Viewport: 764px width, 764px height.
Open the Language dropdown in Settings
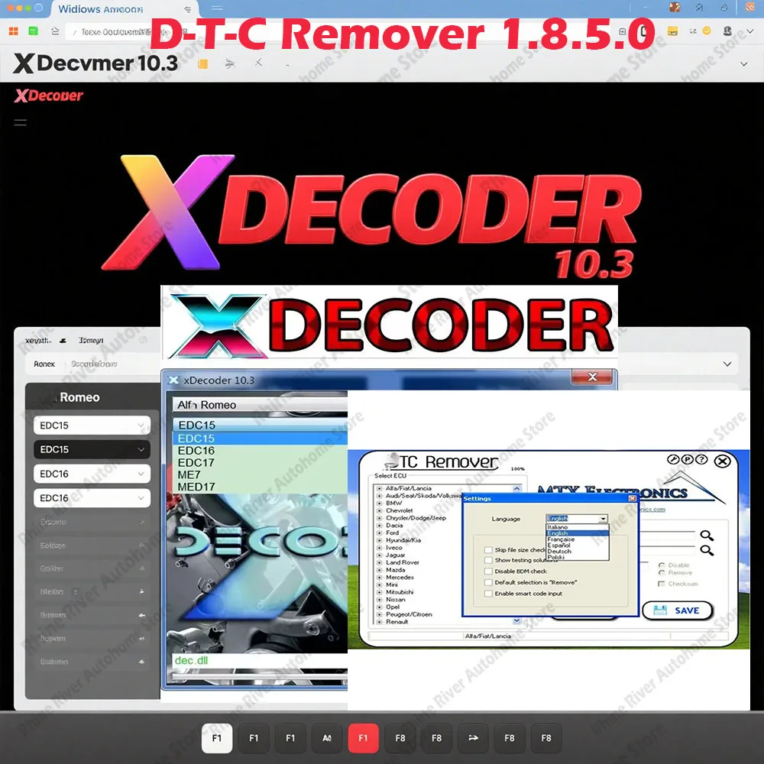(x=603, y=519)
